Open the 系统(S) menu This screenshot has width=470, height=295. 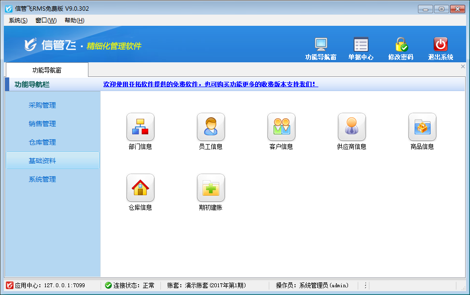tap(18, 20)
